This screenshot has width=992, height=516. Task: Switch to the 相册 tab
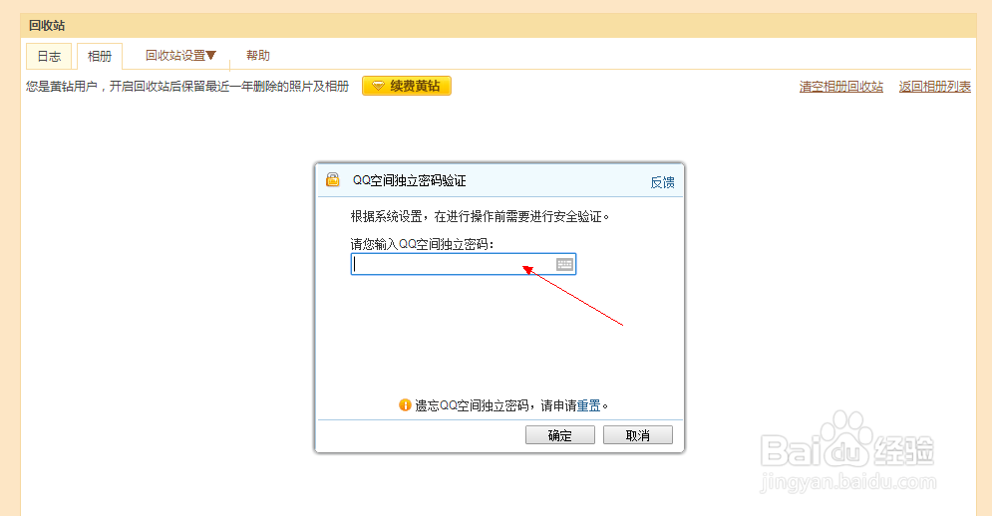click(100, 56)
